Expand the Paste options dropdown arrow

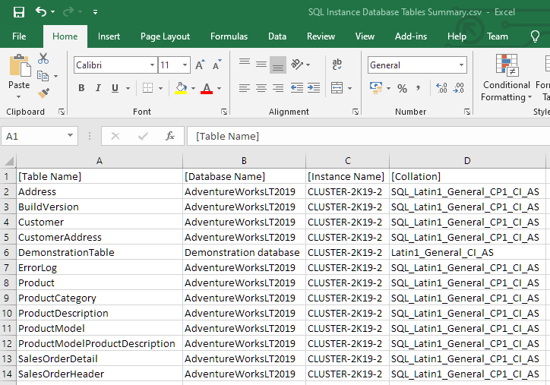click(18, 96)
